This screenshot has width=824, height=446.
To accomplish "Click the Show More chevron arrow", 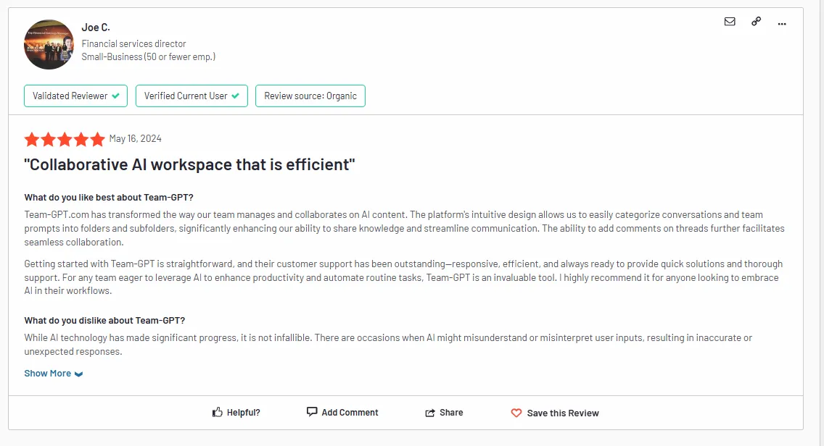I will pos(79,374).
